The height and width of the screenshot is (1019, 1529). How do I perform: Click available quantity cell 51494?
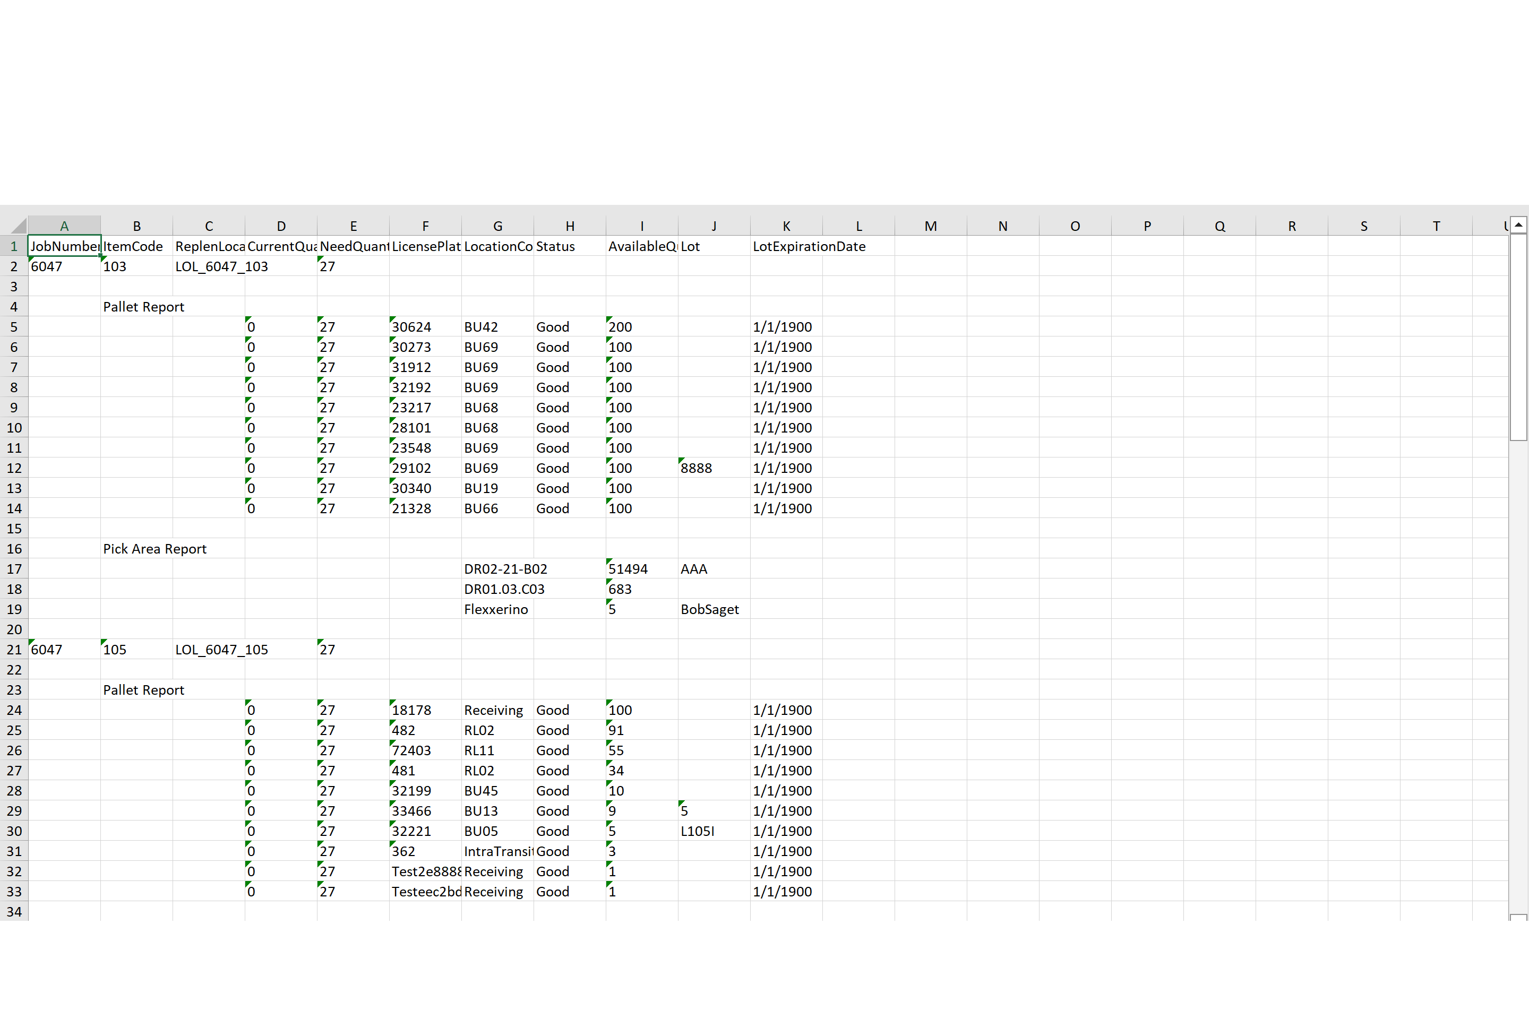pos(642,568)
